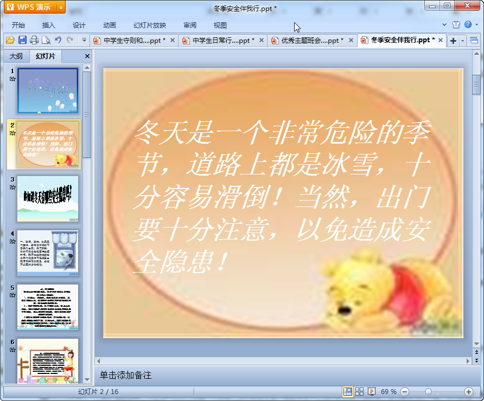This screenshot has height=401, width=484.
Task: Expand the WPS 演示 dropdown arrow
Action: pyautogui.click(x=61, y=7)
